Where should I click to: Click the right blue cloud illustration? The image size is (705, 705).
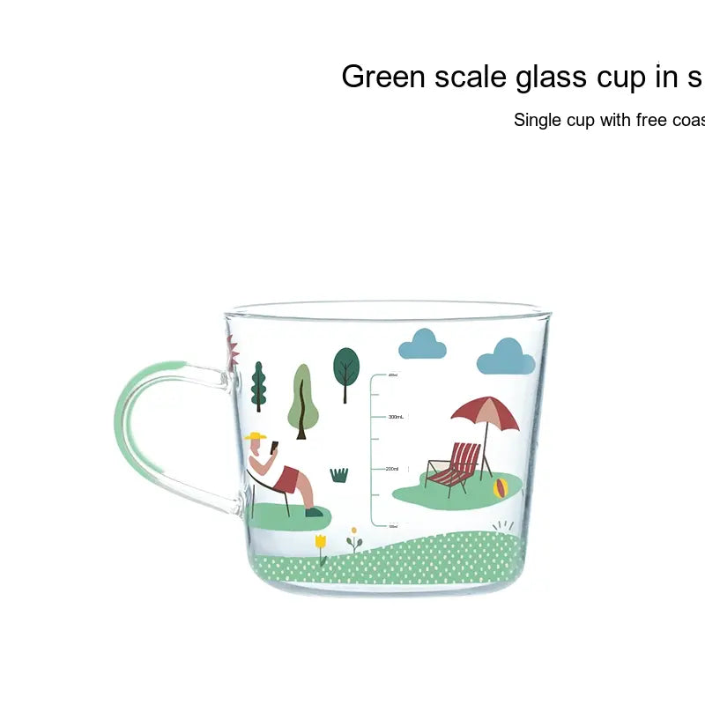click(506, 357)
